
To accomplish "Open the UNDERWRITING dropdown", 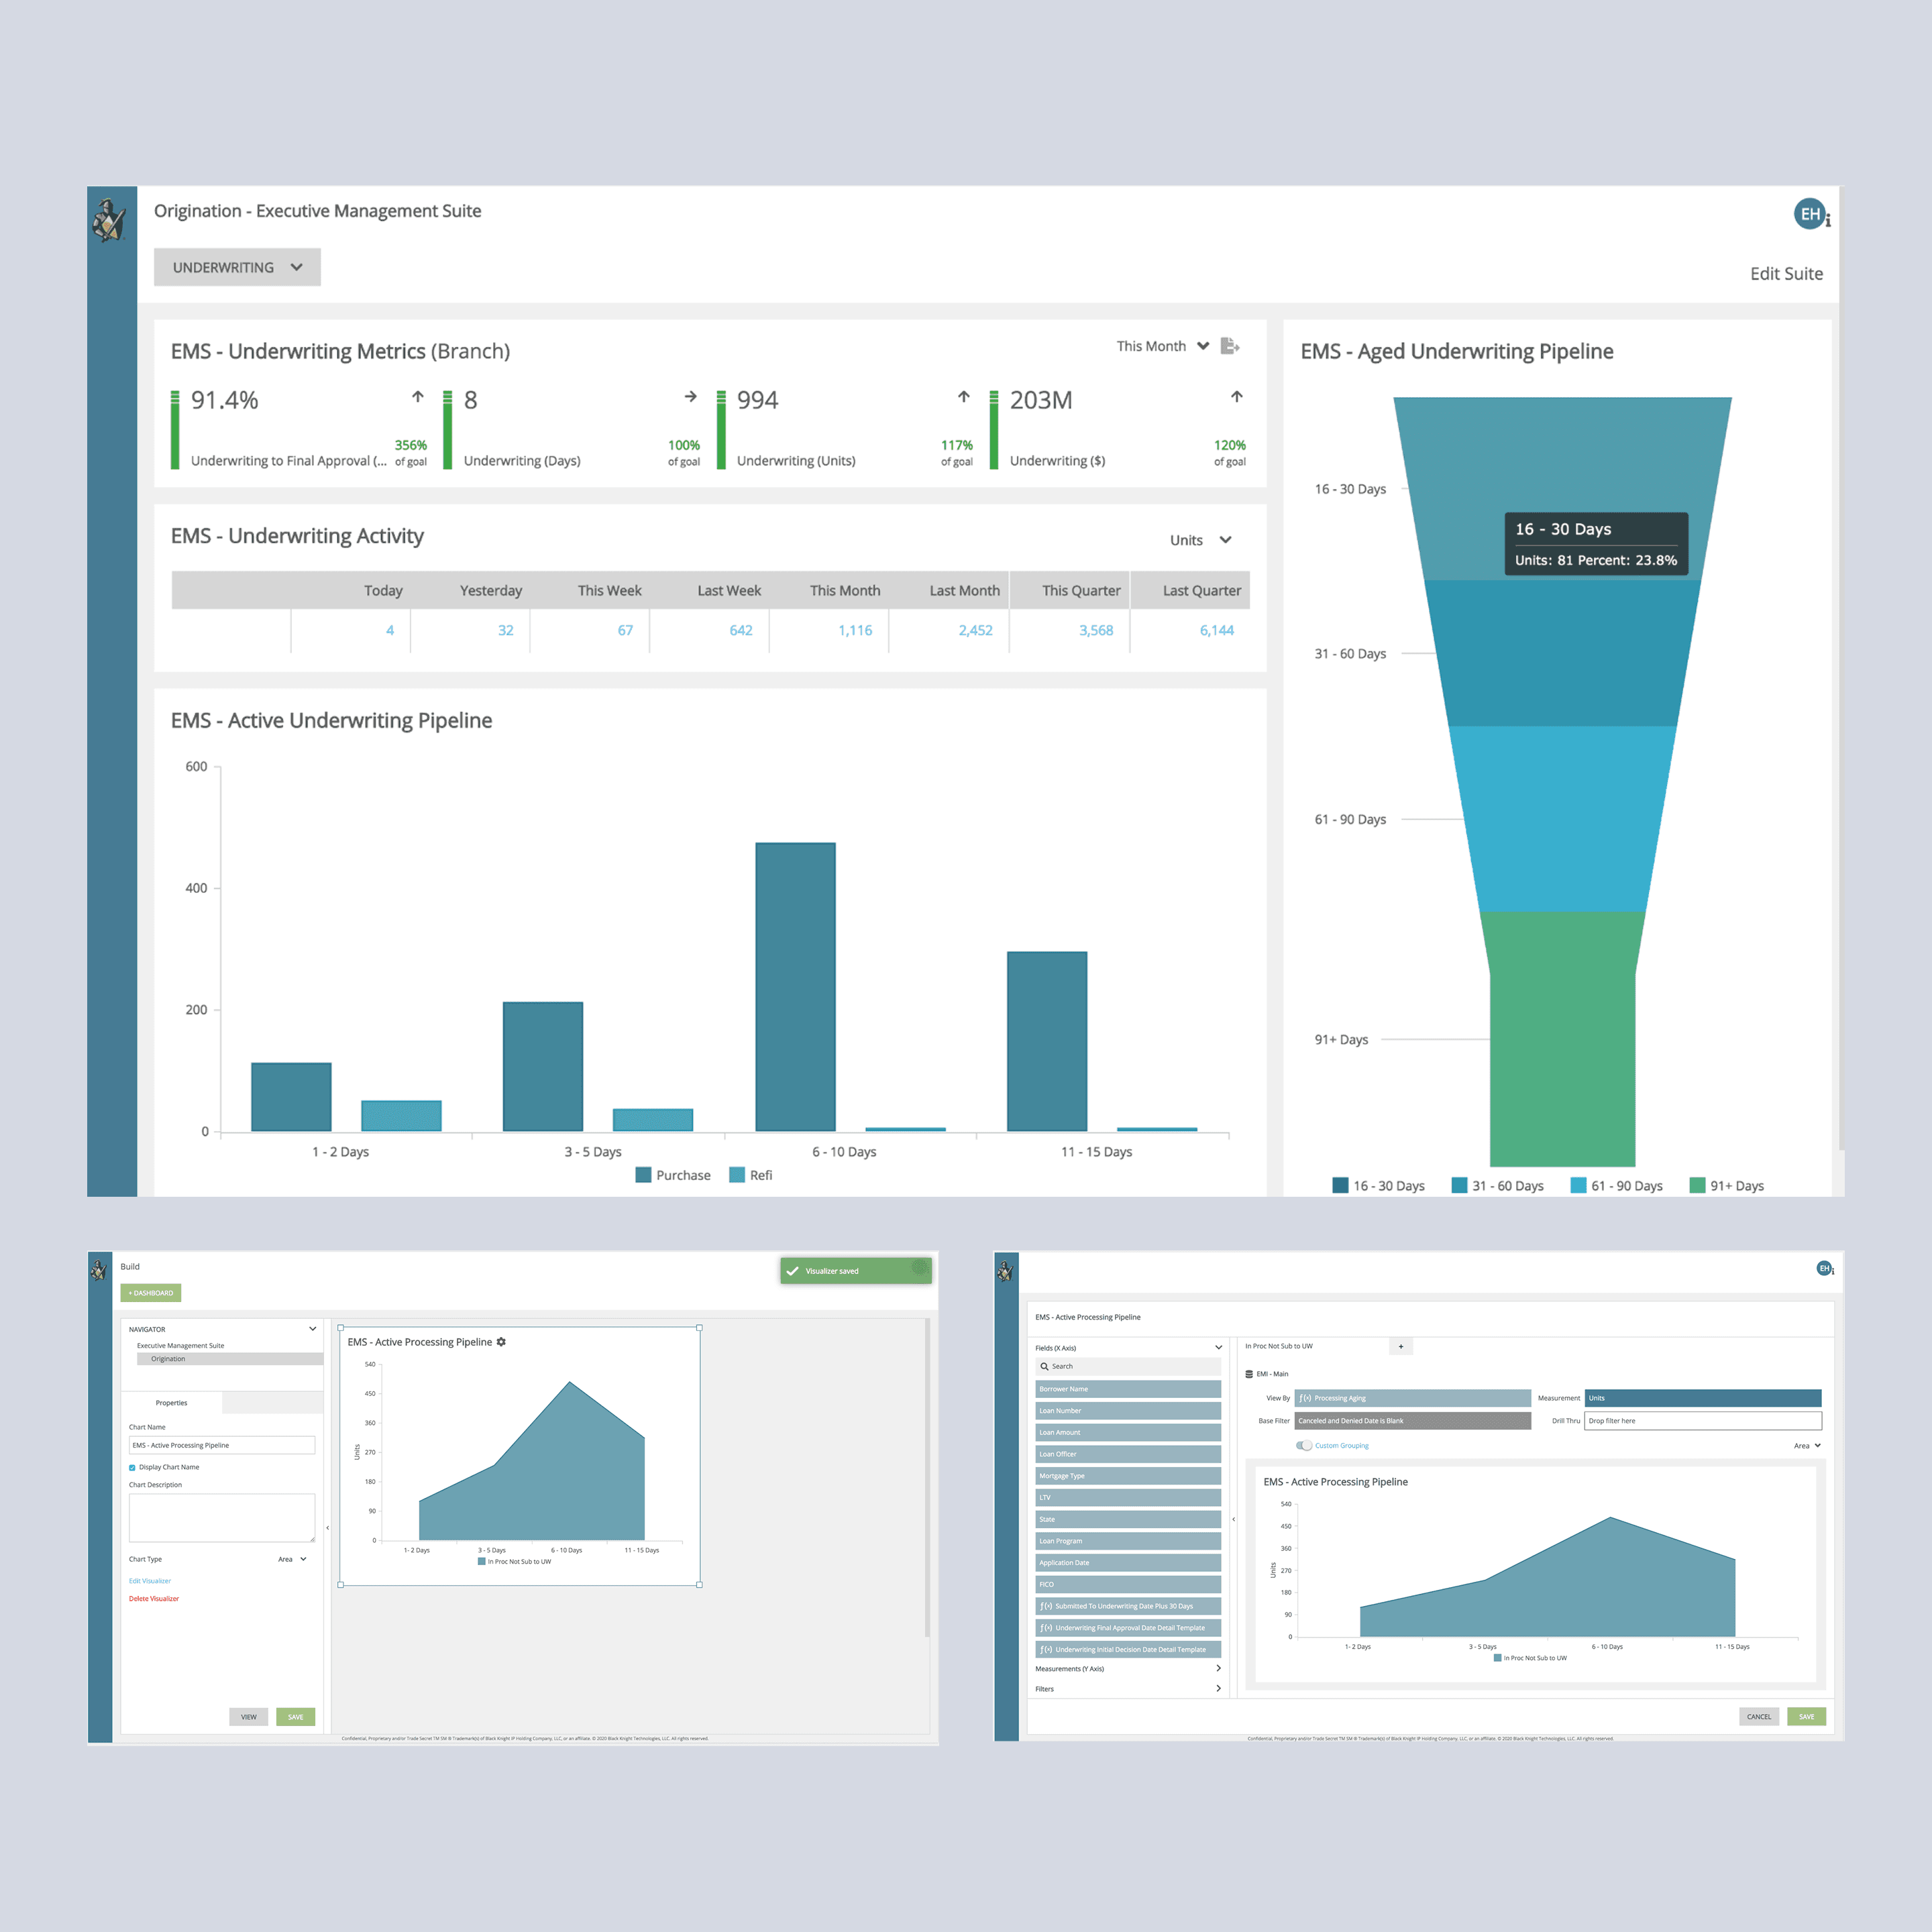I will coord(237,267).
